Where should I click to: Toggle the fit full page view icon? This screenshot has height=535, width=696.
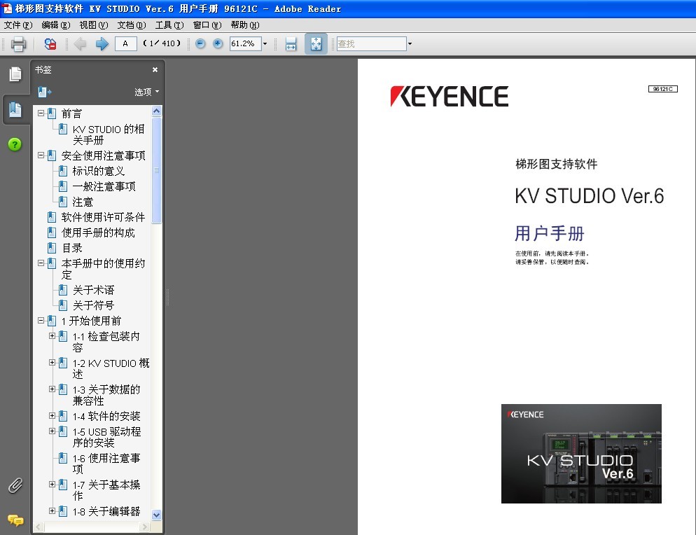[316, 44]
